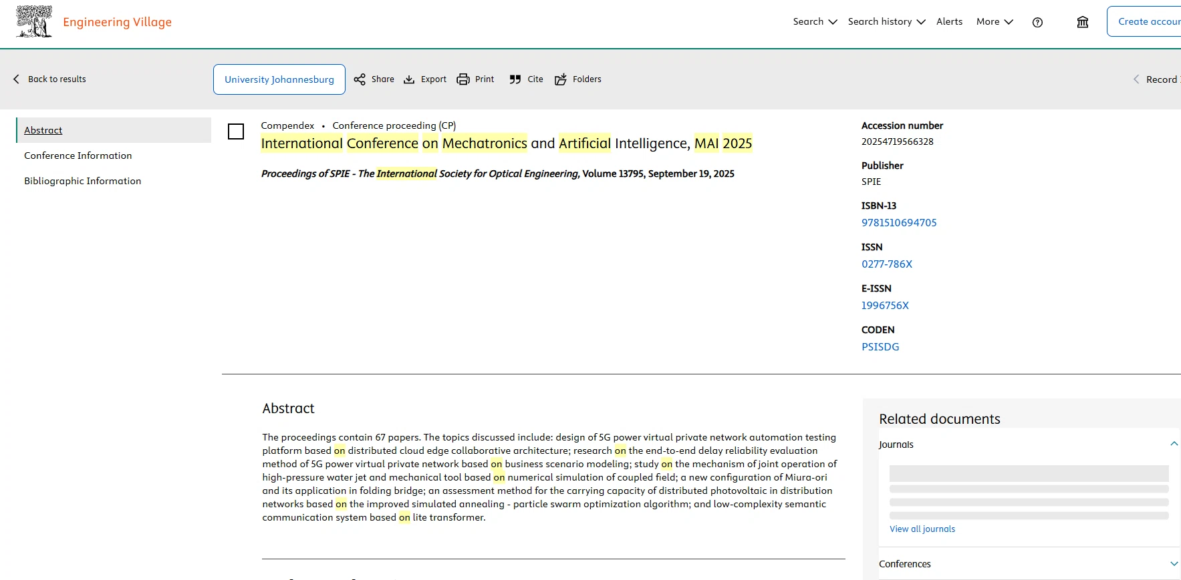
Task: Open Folders icon in toolbar
Action: pos(561,79)
